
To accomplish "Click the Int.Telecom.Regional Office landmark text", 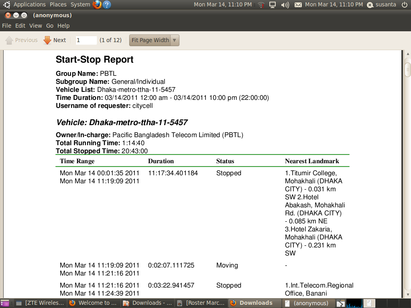I will pyautogui.click(x=319, y=289).
